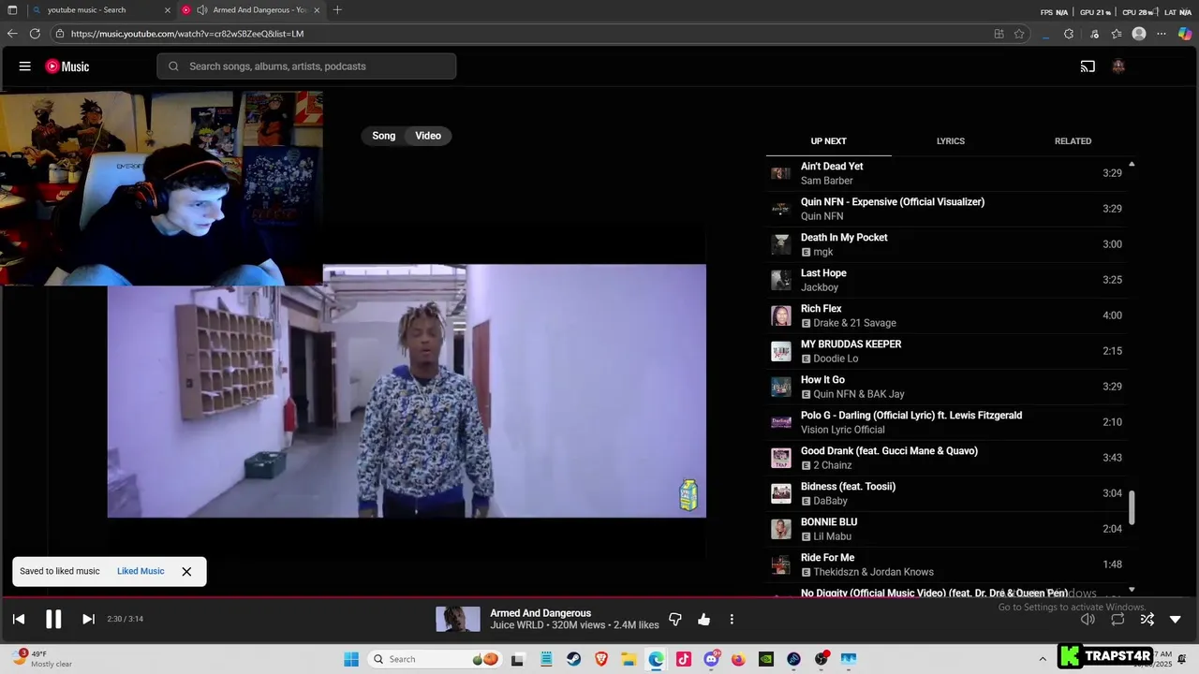Image resolution: width=1199 pixels, height=674 pixels.
Task: Open browser extensions puzzle icon
Action: 1069,34
